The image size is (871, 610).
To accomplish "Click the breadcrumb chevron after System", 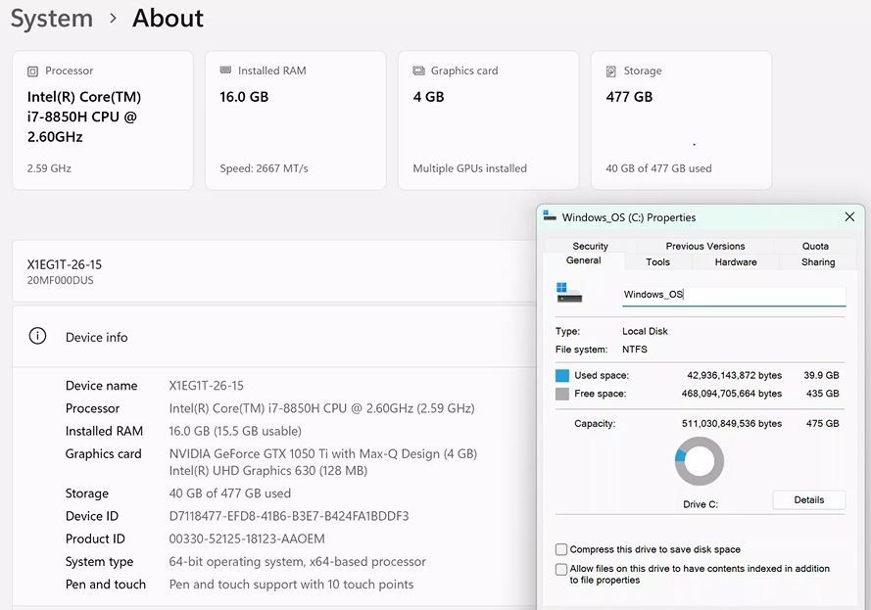I will pos(114,19).
